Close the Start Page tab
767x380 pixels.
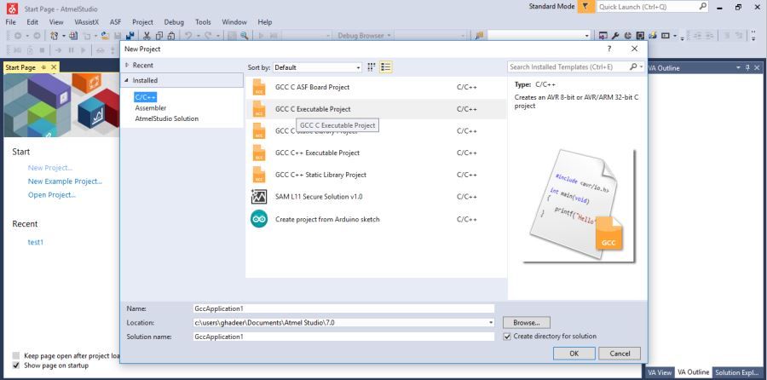tap(54, 67)
